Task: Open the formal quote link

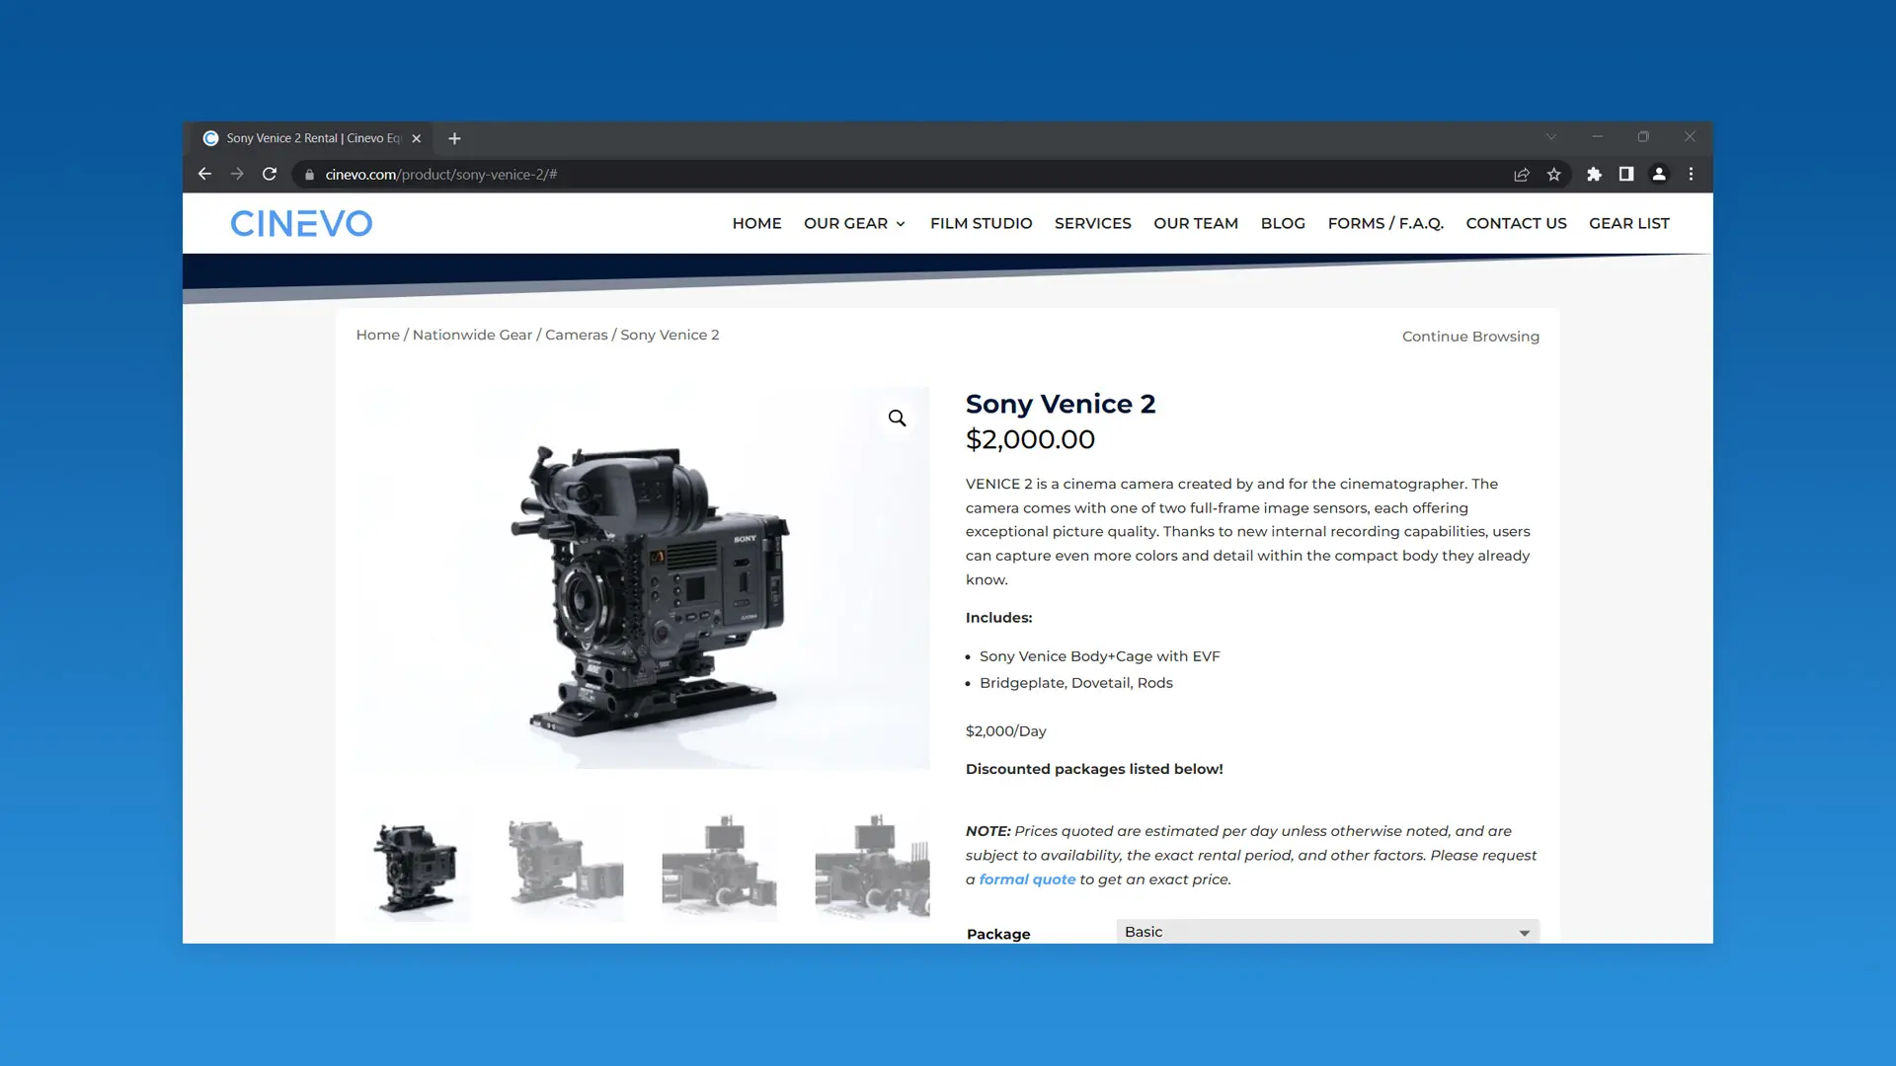Action: pos(1027,879)
